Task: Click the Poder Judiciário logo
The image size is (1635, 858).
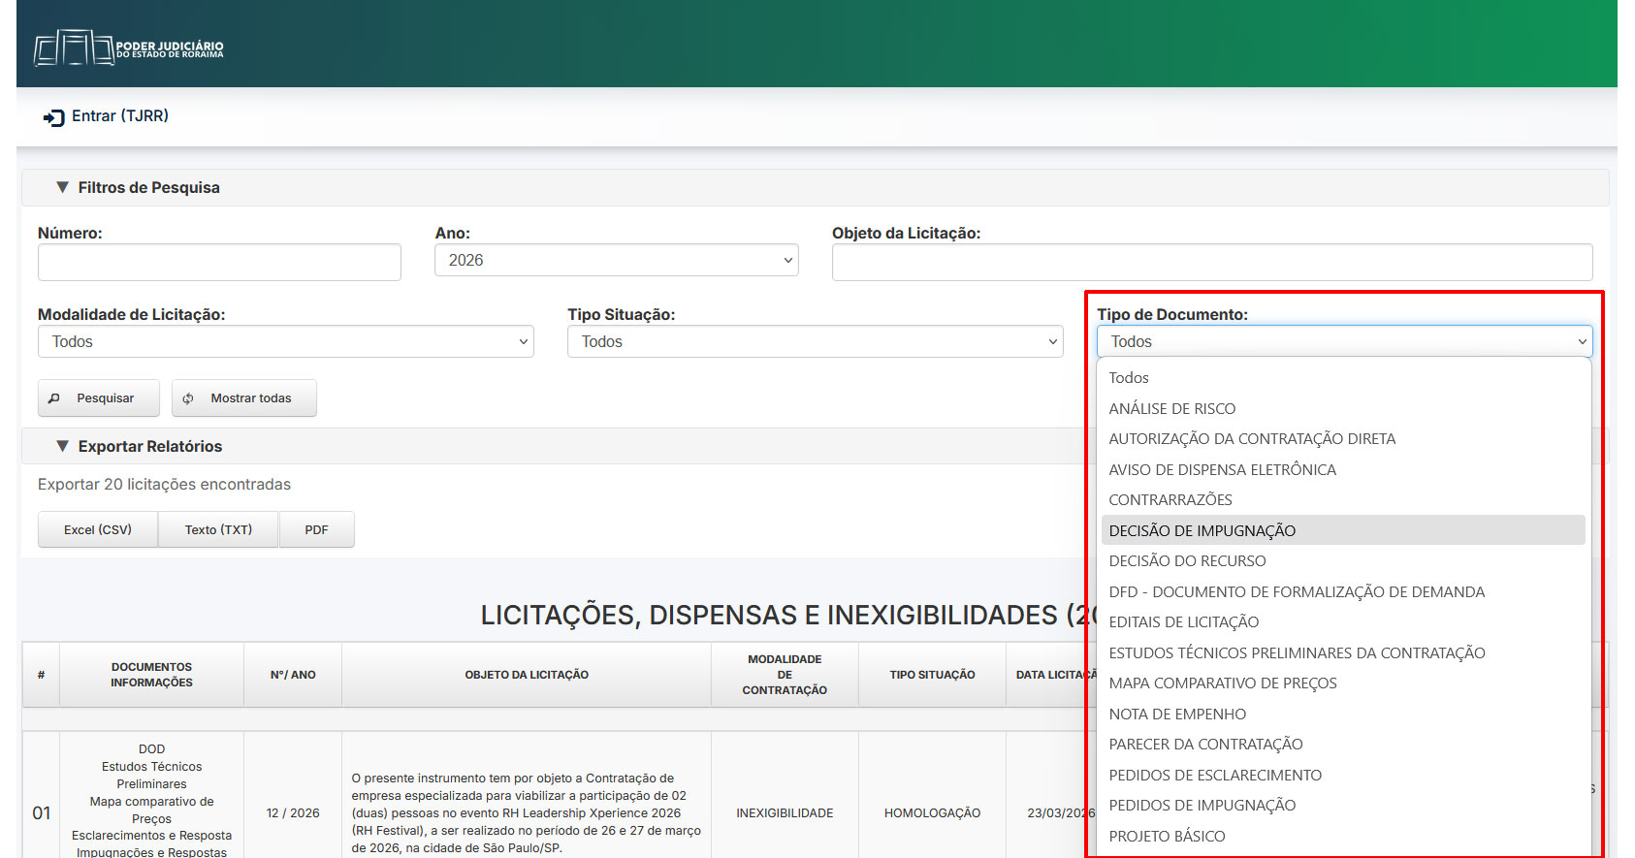Action: tap(128, 48)
